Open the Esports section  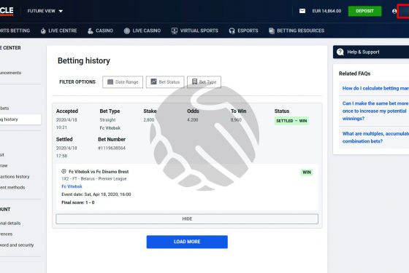[x=244, y=31]
